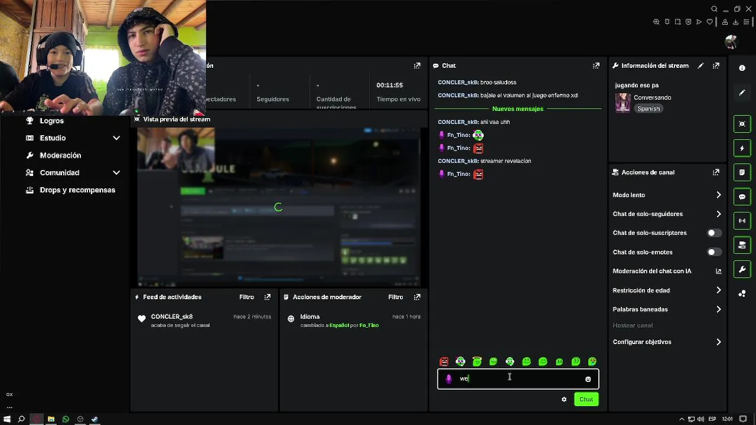Pop out Acciones de canal panel
756x425 pixels.
click(x=716, y=172)
